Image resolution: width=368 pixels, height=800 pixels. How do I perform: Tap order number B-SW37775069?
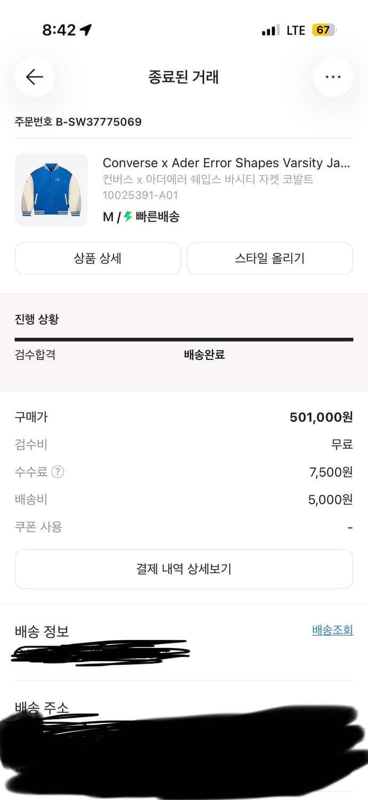click(77, 122)
